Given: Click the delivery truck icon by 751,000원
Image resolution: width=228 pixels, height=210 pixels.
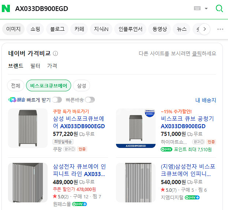Looking at the screenshot, I should coord(190,134).
